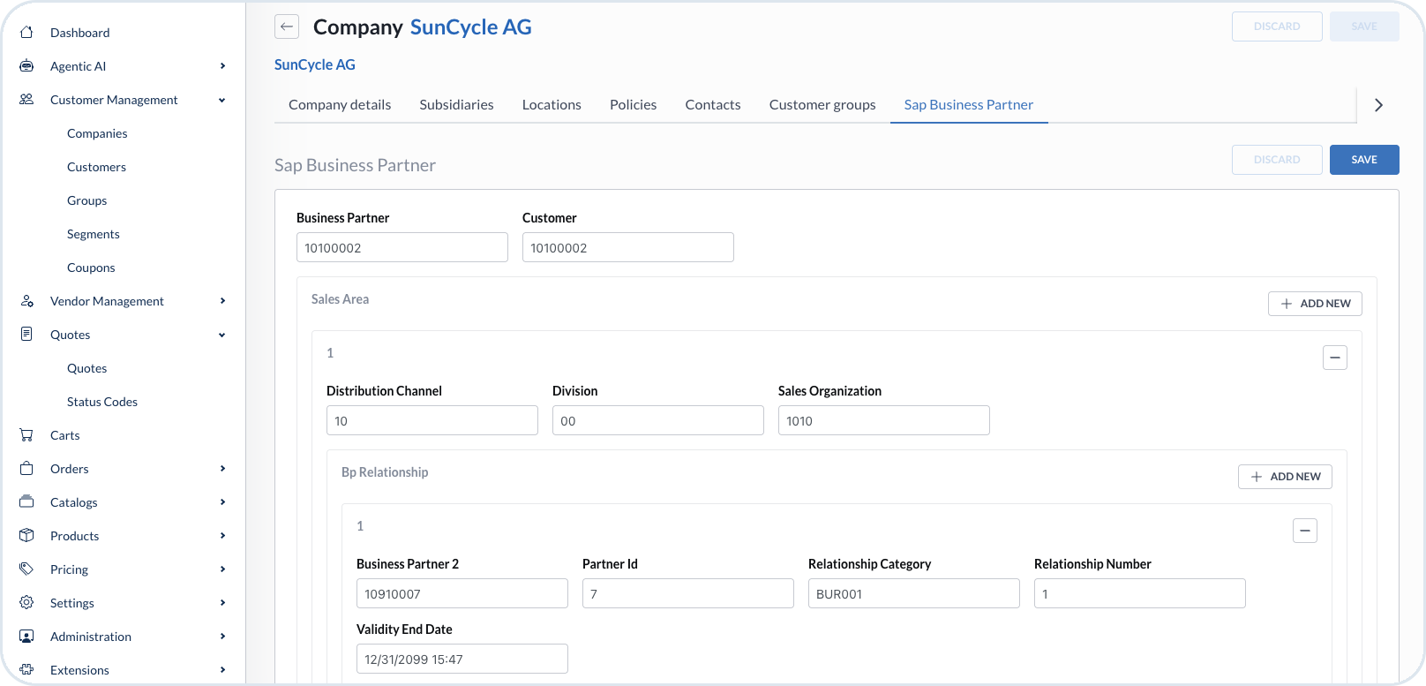Click the Dashboard home icon

[x=26, y=33]
